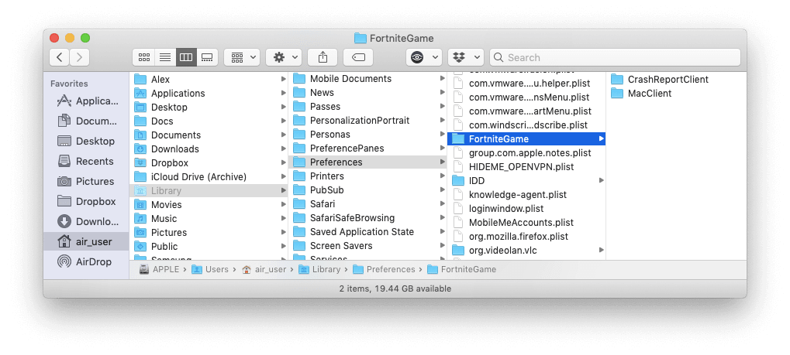Select MobileMeAccounts.plist file
Viewport: 790px width, 355px height.
point(526,222)
